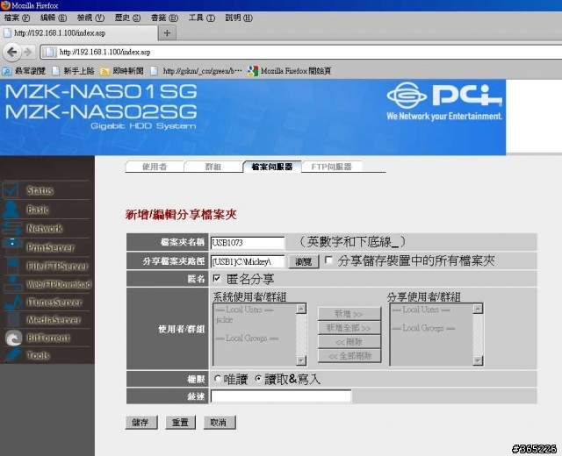Enable 分享儲存裝置中的所有檔案夾 checkbox
The image size is (562, 456).
point(328,260)
